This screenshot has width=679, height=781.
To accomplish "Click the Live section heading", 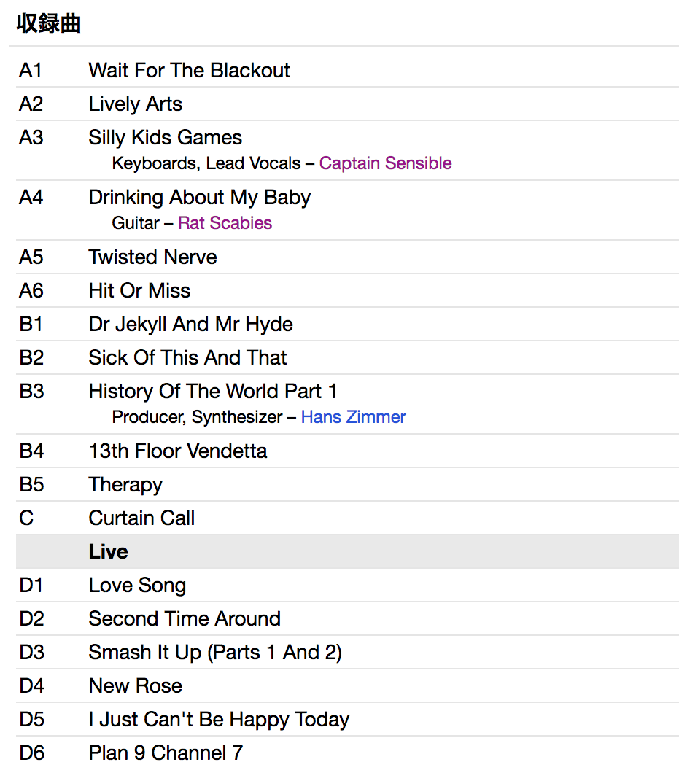I will coord(108,551).
